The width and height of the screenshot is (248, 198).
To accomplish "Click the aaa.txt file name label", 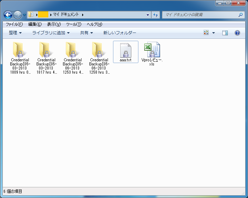I will point(126,60).
